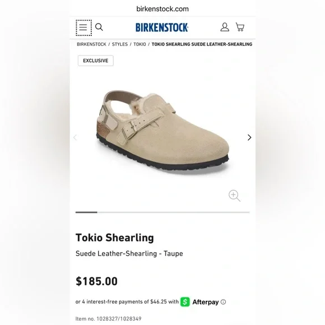Go to STYLES breadcrumb link

(120, 44)
